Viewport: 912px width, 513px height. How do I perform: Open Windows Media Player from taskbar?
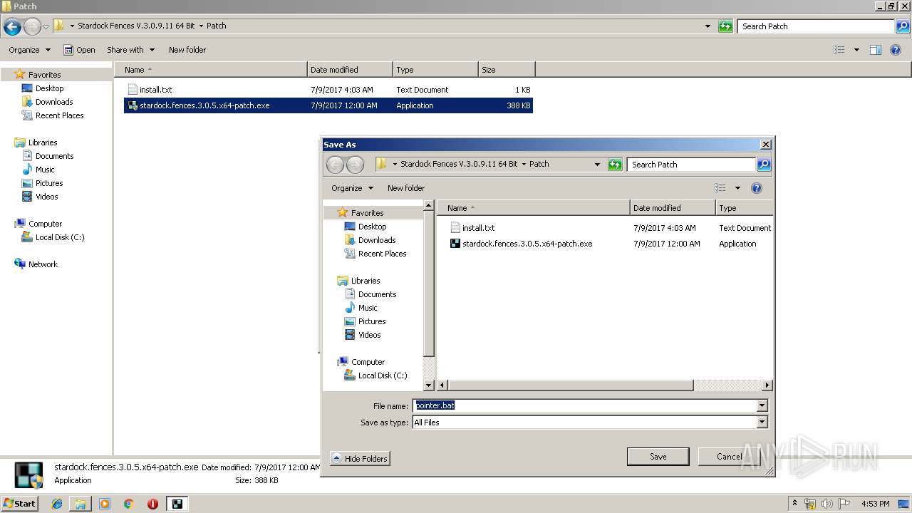[x=105, y=504]
